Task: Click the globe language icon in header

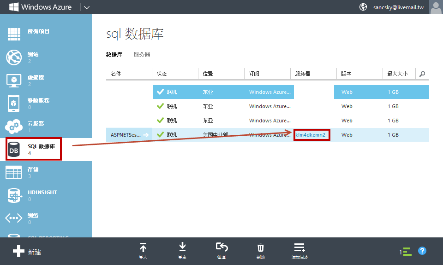Action: click(363, 7)
